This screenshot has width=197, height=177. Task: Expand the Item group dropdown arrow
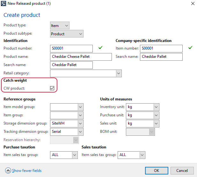click(80, 115)
